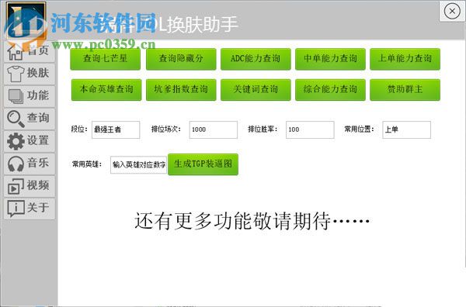Click the 关键词查询 button
Screen dimensions: 466x307
click(256, 90)
